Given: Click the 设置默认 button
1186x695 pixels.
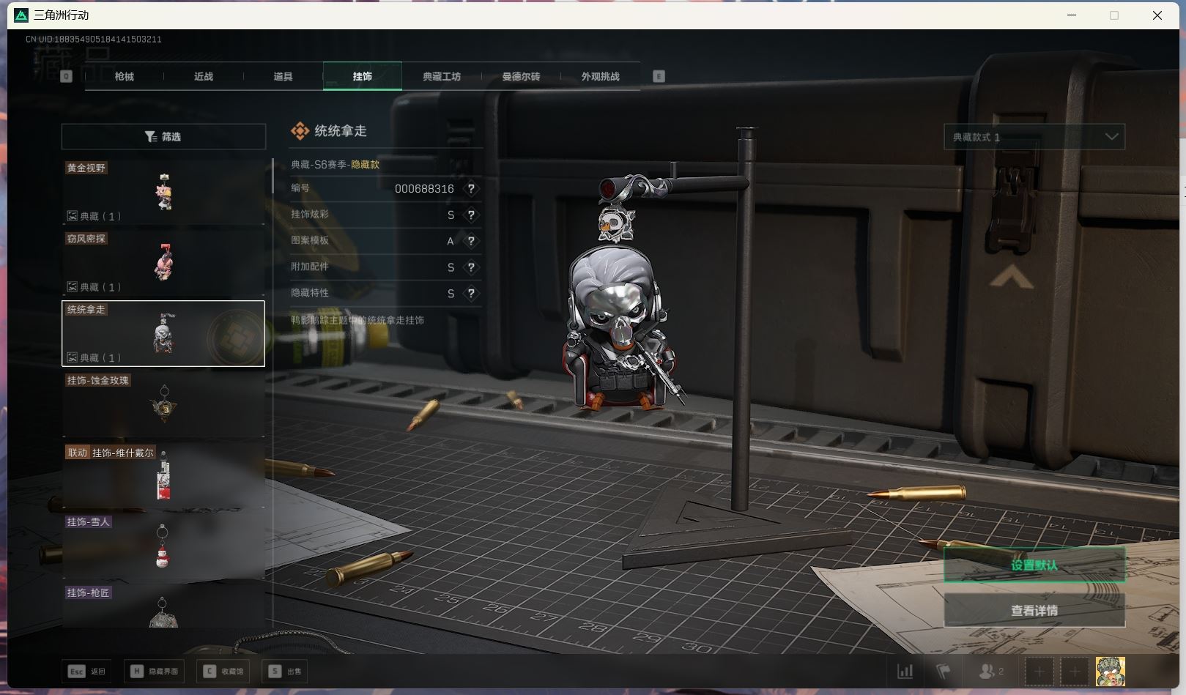Looking at the screenshot, I should tap(1034, 565).
